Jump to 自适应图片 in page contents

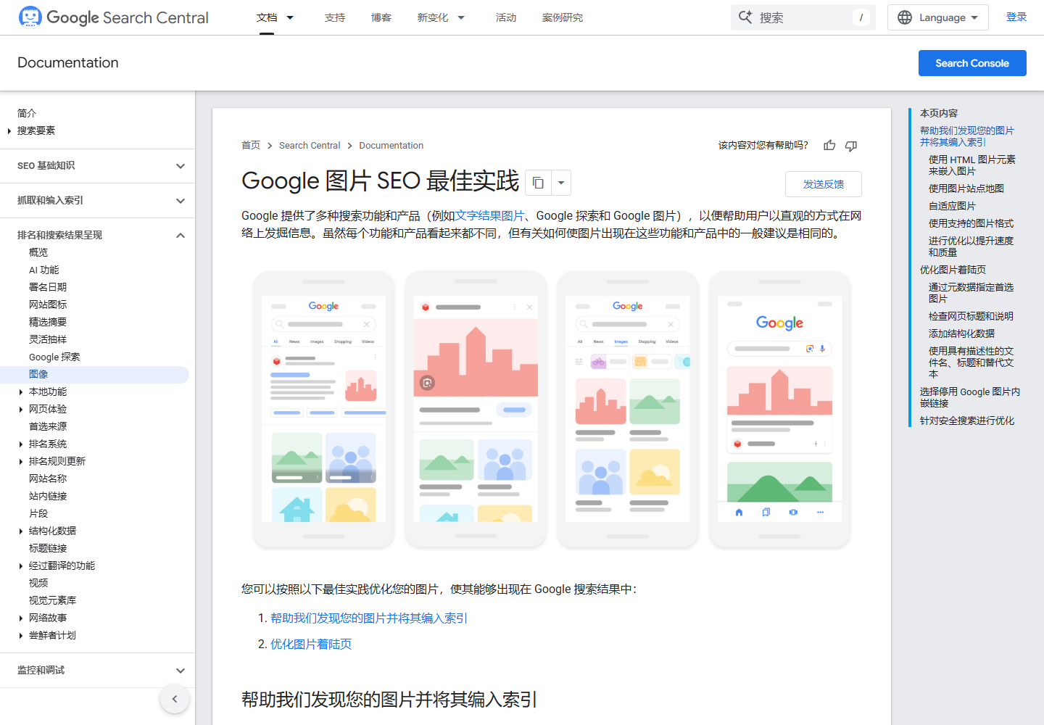tap(952, 206)
